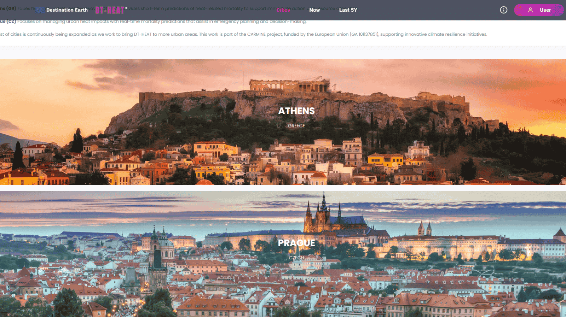The image size is (566, 318).
Task: Open the Destination Earth home link
Action: (x=67, y=10)
